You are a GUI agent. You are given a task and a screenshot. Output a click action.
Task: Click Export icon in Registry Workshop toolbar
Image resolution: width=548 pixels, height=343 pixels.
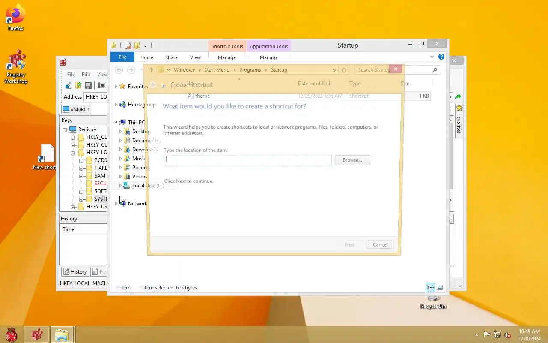click(78, 85)
